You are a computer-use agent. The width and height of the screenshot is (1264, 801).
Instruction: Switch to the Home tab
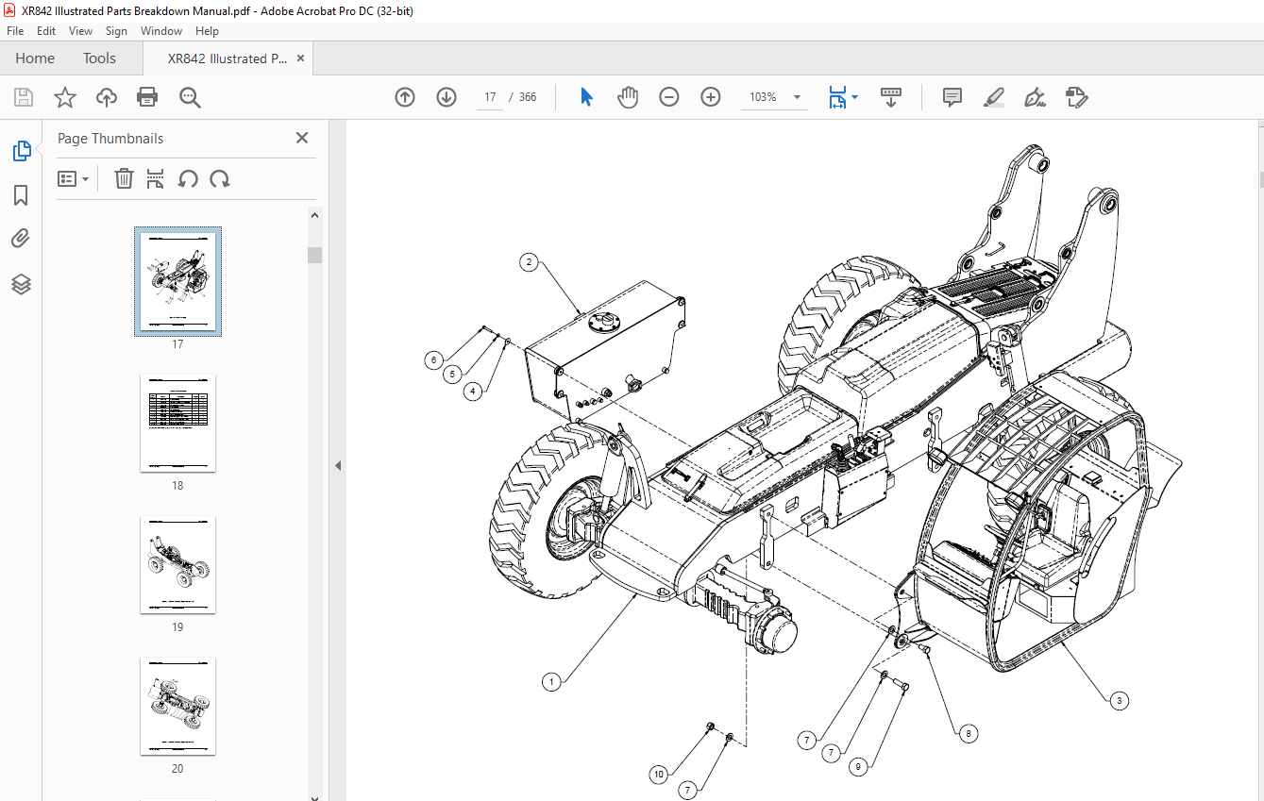35,58
